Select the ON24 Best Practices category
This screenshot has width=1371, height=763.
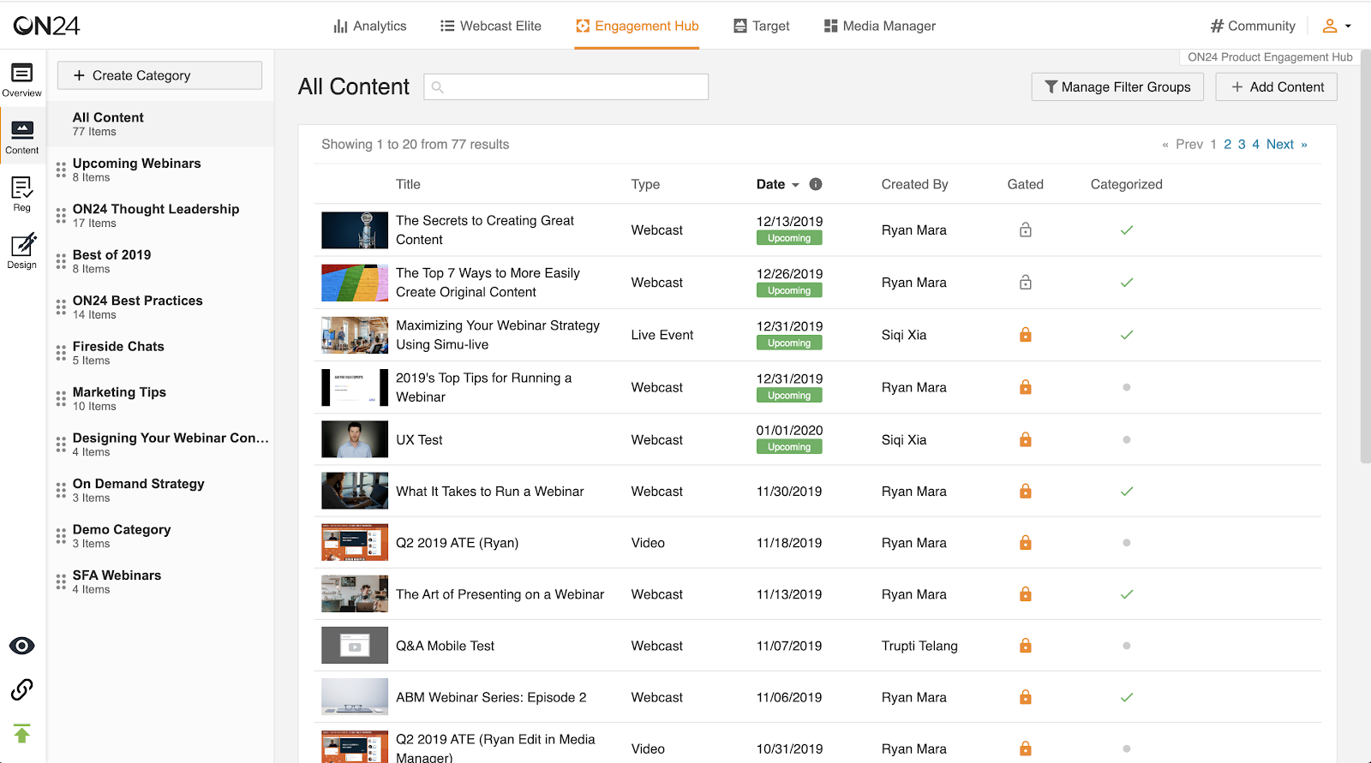(x=160, y=307)
